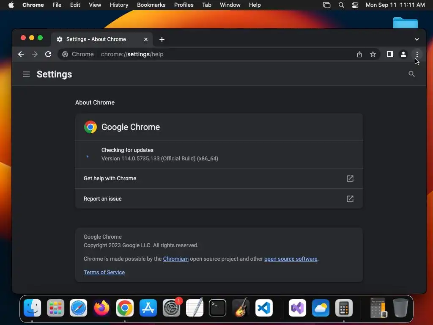The image size is (433, 325).
Task: Go back using the back arrow
Action: click(21, 54)
